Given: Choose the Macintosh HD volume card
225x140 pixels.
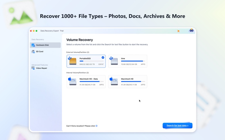Looking at the screenshot, I should click(x=128, y=81).
